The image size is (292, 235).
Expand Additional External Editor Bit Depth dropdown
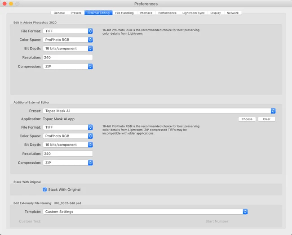click(68, 145)
